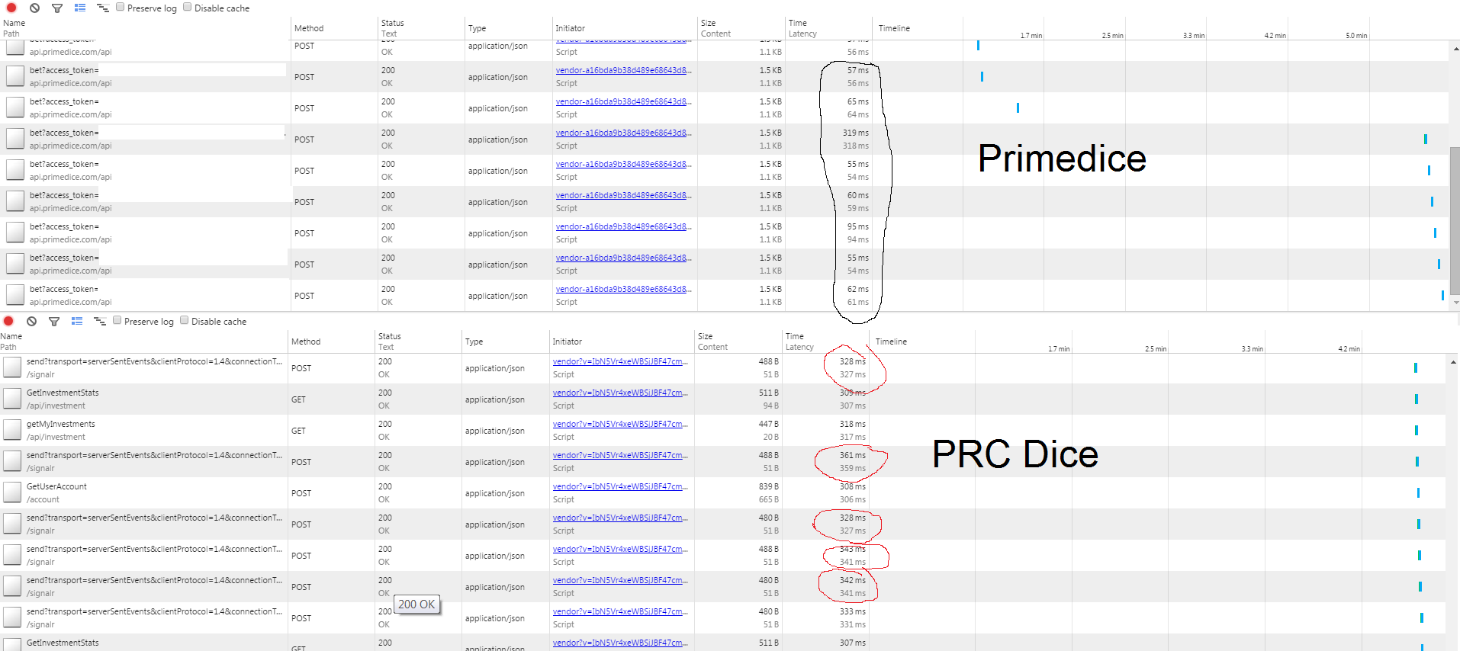
Task: Click file icon of GetUserAccount request
Action: click(x=12, y=492)
